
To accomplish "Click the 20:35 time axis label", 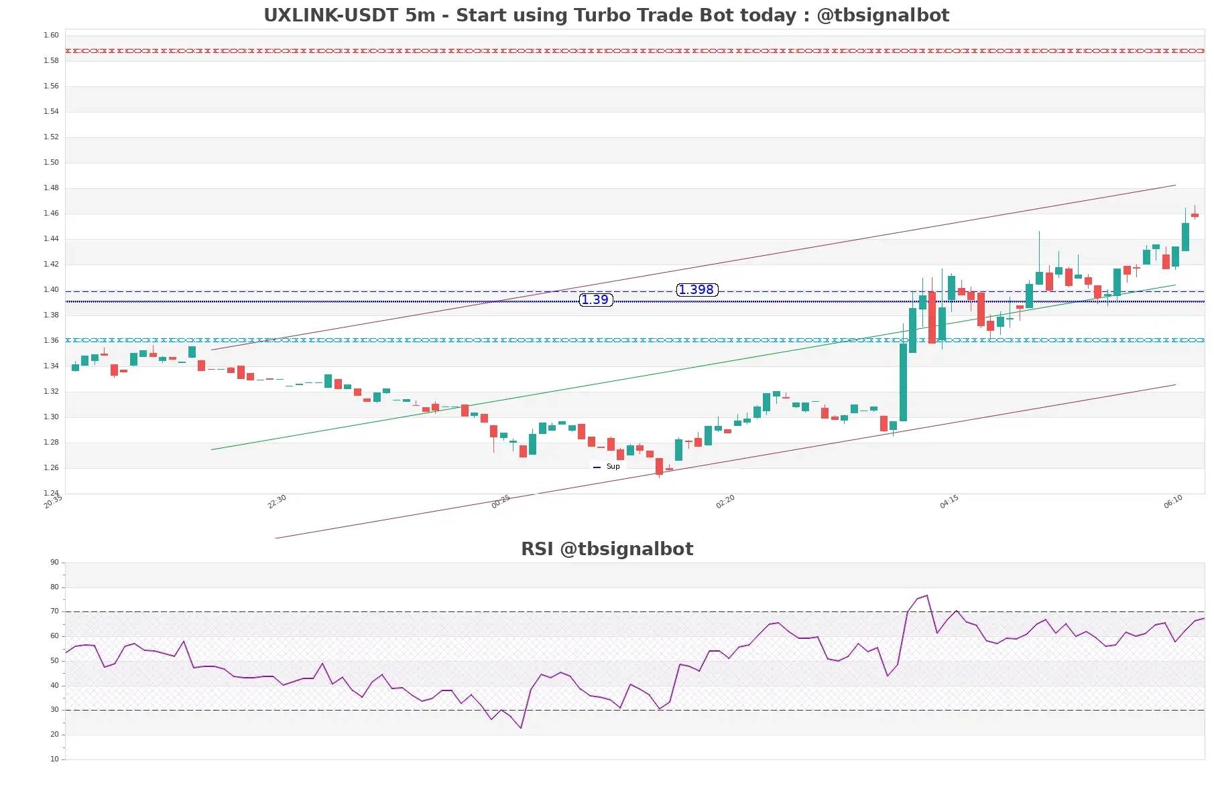I will tap(53, 502).
